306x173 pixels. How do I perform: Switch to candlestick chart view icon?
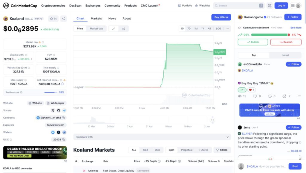coord(123,28)
